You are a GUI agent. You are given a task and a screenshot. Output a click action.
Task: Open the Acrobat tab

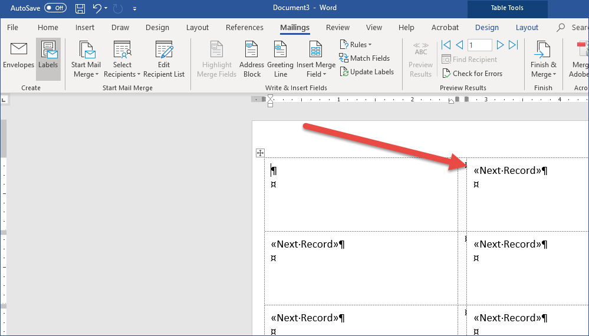(x=445, y=27)
